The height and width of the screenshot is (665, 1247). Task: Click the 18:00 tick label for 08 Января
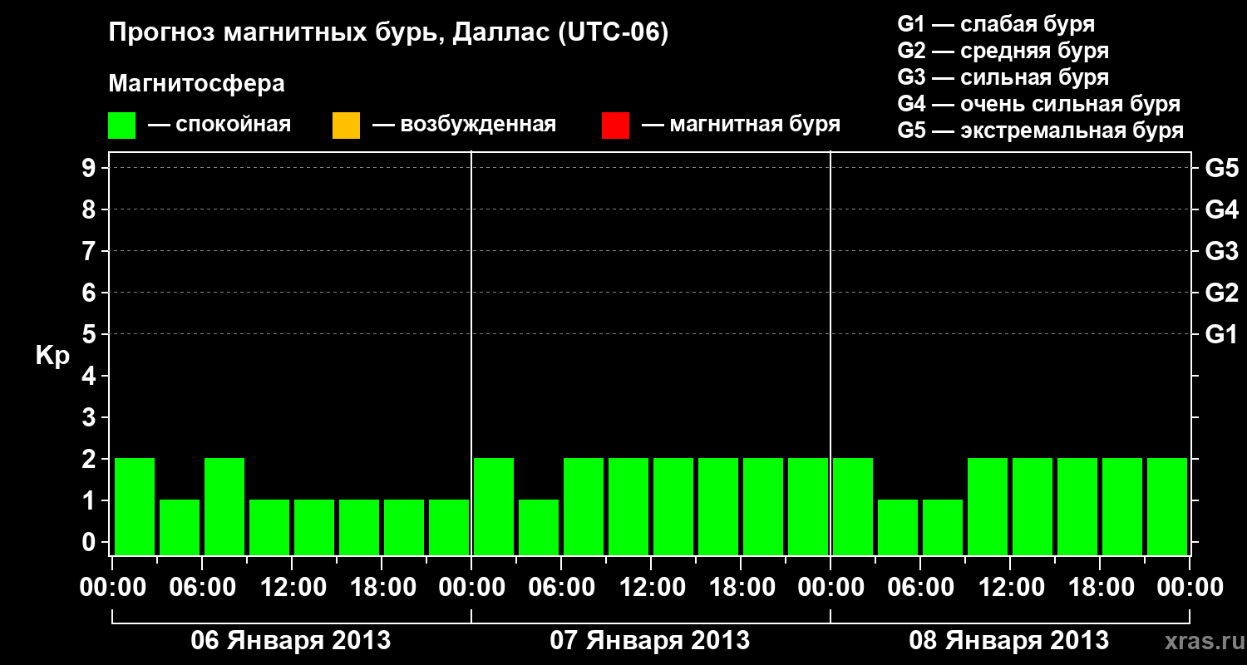pos(1100,587)
